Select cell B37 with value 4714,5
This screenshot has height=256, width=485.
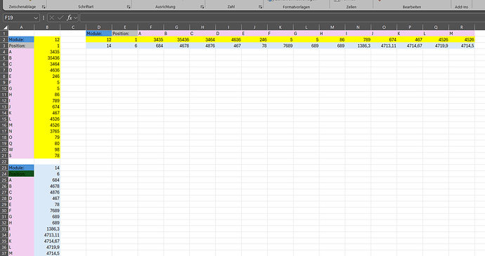tap(47, 253)
